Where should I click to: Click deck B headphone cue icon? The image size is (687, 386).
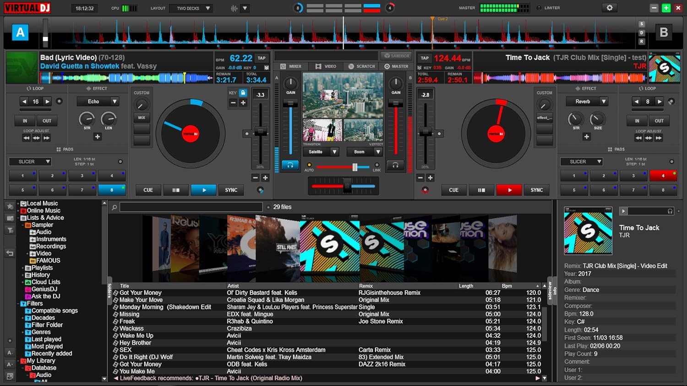pos(395,165)
